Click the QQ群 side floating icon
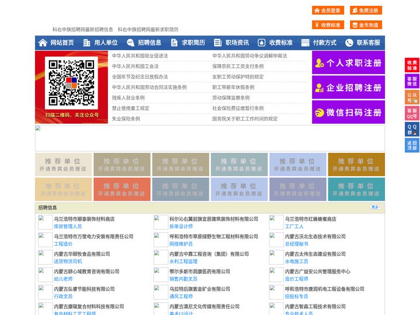The height and width of the screenshot is (315, 420). pyautogui.click(x=412, y=129)
